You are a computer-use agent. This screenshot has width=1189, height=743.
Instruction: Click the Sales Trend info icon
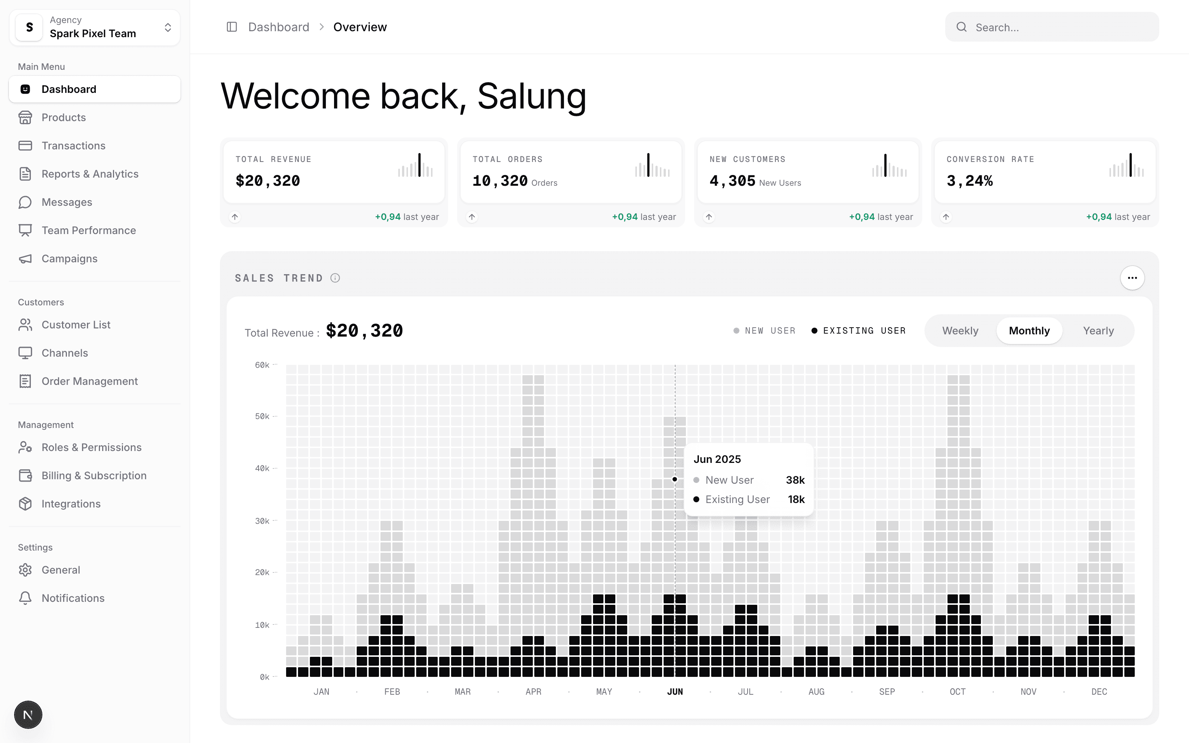pyautogui.click(x=335, y=278)
